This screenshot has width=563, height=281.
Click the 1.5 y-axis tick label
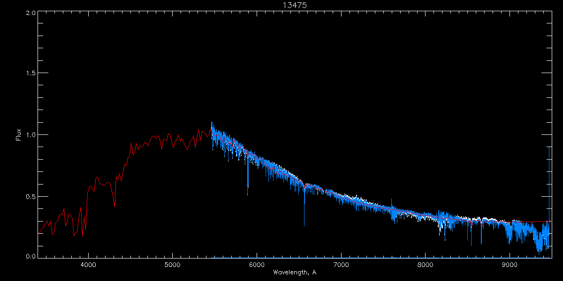tap(30, 74)
